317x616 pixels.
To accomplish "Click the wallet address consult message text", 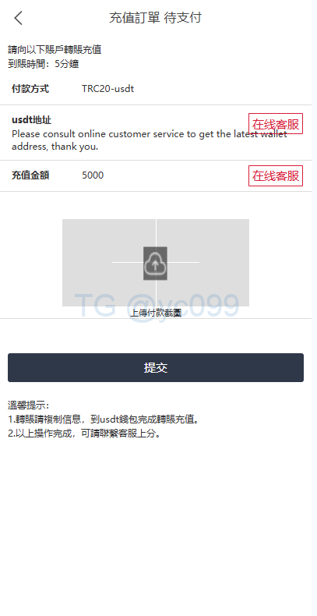I will [149, 140].
